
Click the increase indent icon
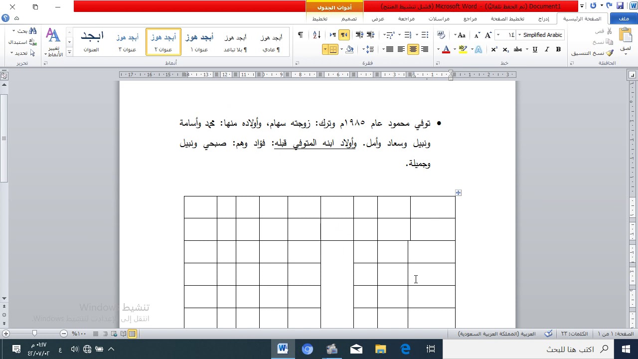[359, 35]
